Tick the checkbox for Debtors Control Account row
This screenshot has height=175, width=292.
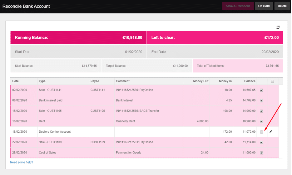261,132
